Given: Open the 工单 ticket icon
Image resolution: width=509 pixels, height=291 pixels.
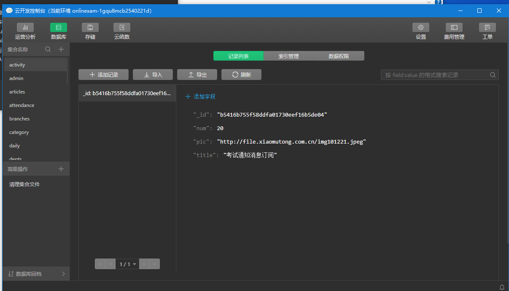Looking at the screenshot, I should pos(487,27).
